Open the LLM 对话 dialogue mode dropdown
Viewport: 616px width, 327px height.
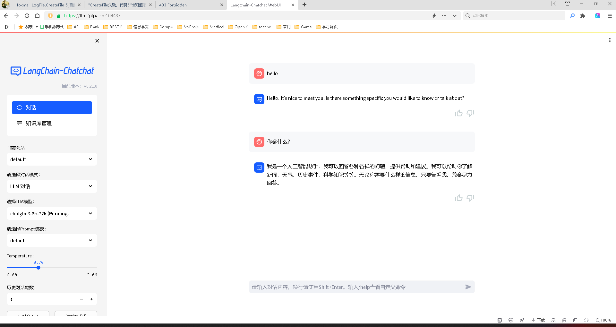click(x=52, y=186)
